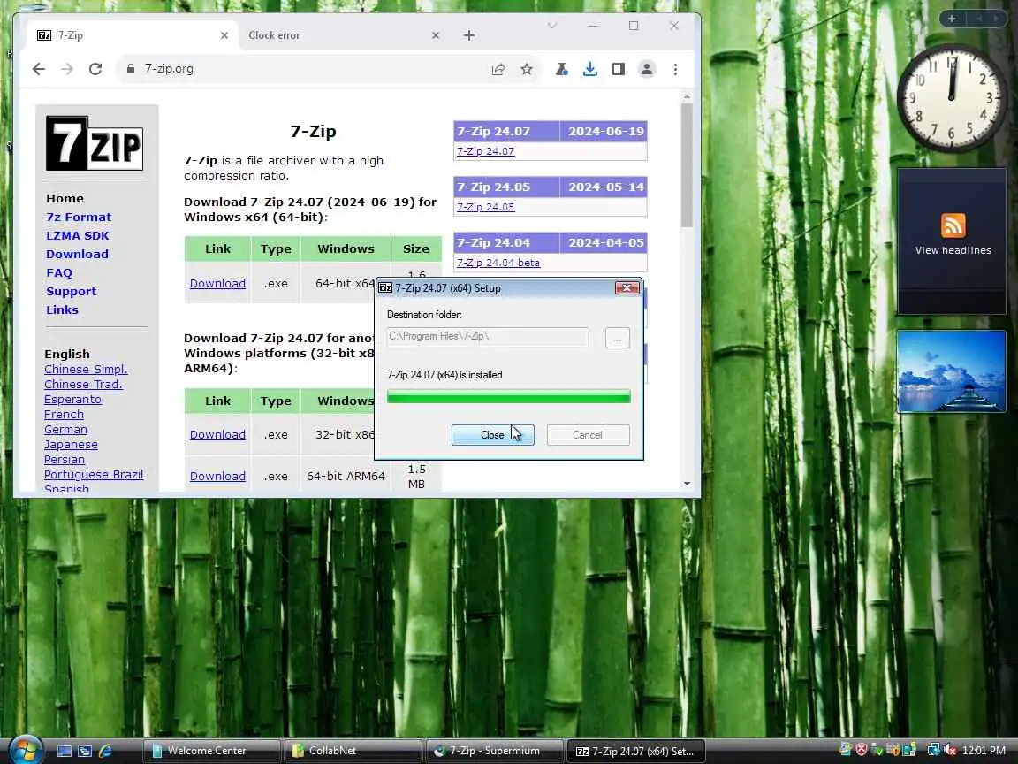Open a new browser tab
This screenshot has height=764, width=1018.
(469, 35)
